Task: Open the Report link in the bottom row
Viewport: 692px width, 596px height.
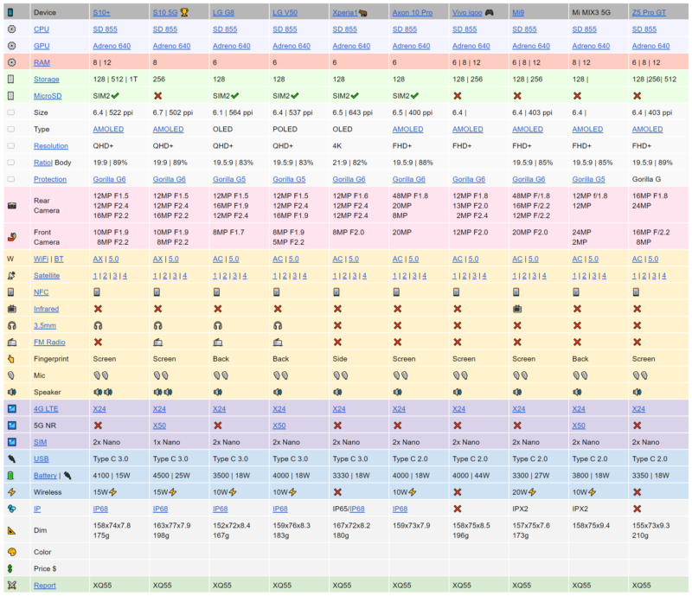Action: pyautogui.click(x=45, y=585)
